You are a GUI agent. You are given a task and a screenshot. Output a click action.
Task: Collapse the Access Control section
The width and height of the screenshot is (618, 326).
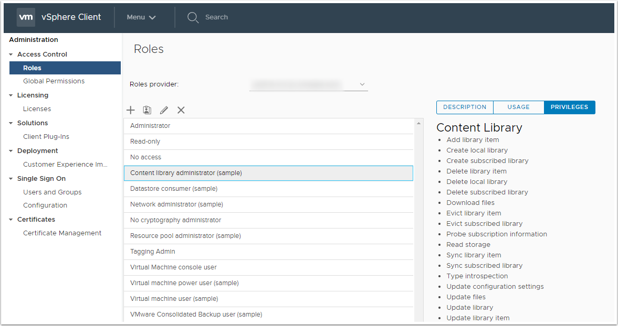click(11, 55)
